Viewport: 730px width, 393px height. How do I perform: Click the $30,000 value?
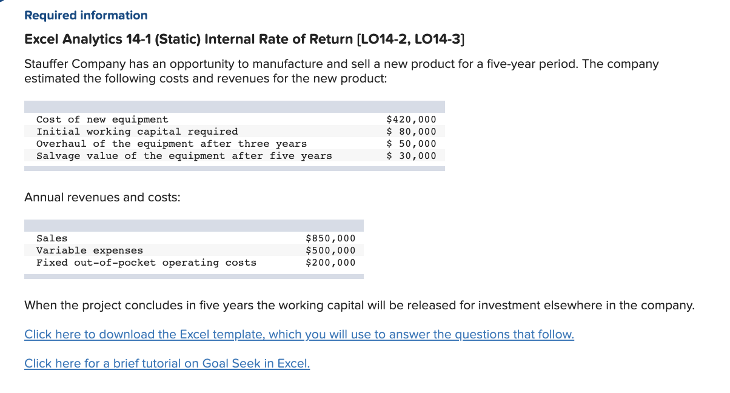tap(412, 155)
